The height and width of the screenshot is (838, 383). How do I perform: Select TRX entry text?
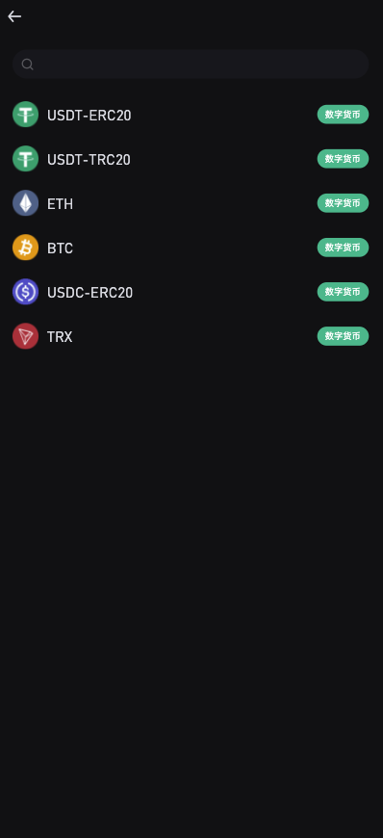point(60,337)
